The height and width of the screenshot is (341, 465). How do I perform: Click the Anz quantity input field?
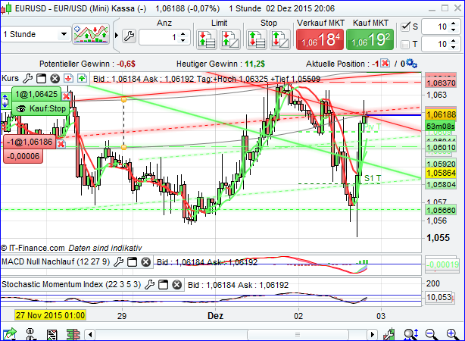(158, 37)
